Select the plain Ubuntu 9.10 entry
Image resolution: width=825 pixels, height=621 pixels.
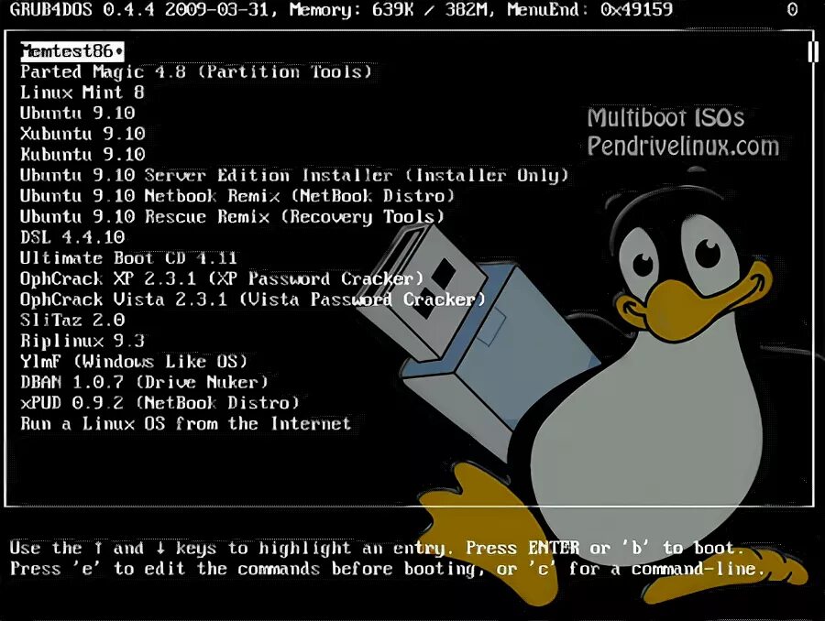(x=77, y=113)
